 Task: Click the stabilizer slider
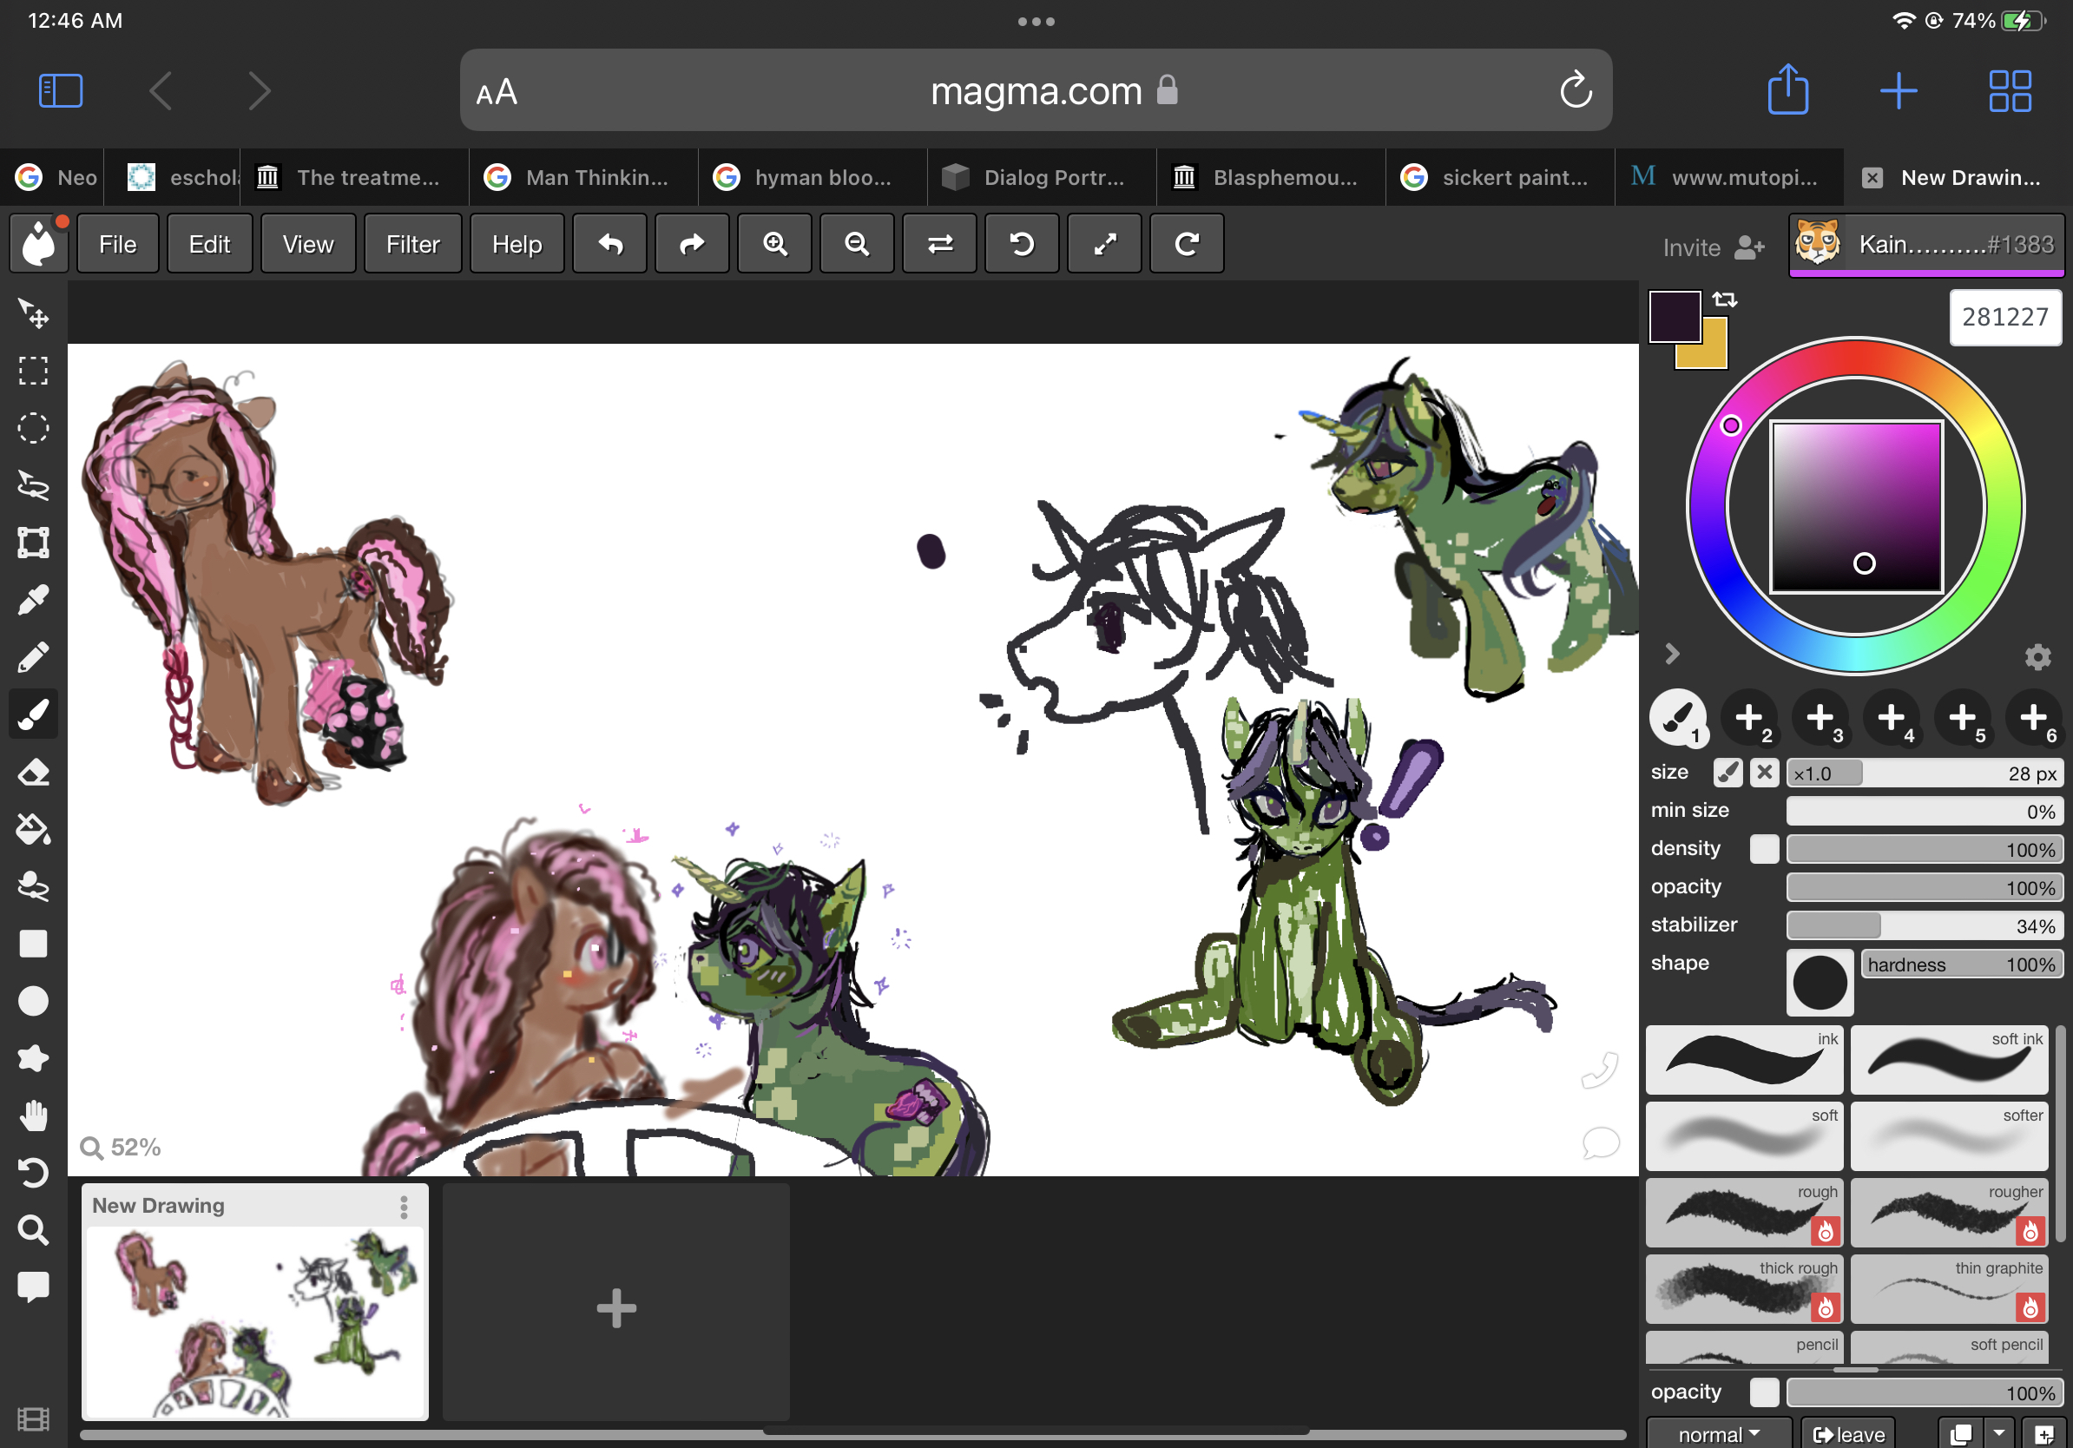click(x=1923, y=925)
